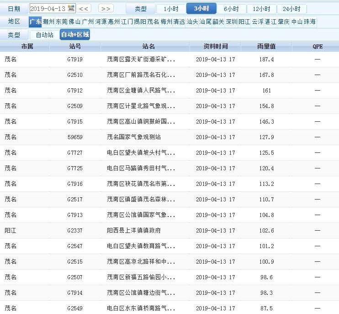
Task: Select the 广东 province filter
Action: click(x=35, y=22)
